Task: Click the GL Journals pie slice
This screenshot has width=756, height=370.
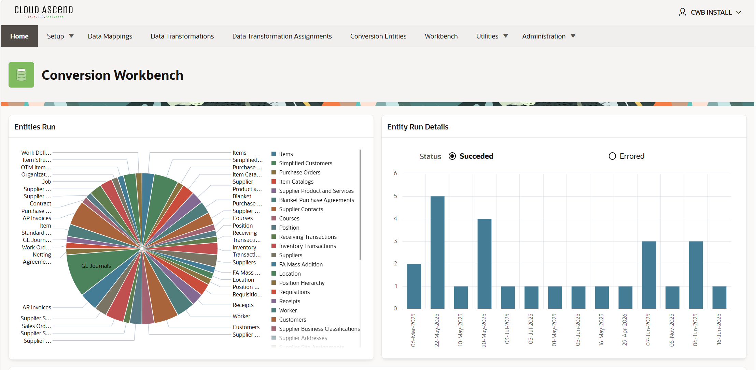Action: pyautogui.click(x=96, y=266)
